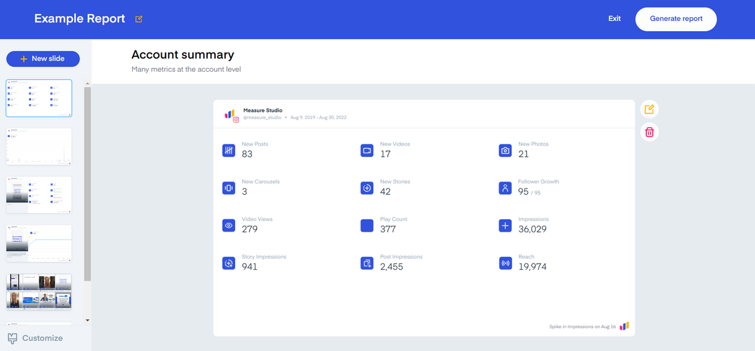Select the first slide thumbnail
Screen dimensions: 755x351
pyautogui.click(x=39, y=98)
